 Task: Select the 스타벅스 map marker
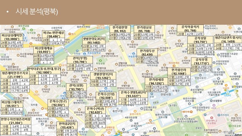pos(150,121)
